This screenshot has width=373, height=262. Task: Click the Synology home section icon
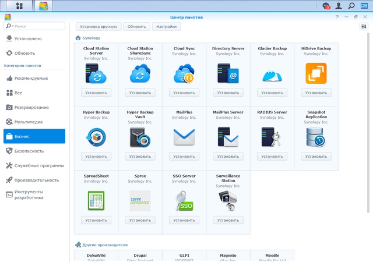point(78,38)
